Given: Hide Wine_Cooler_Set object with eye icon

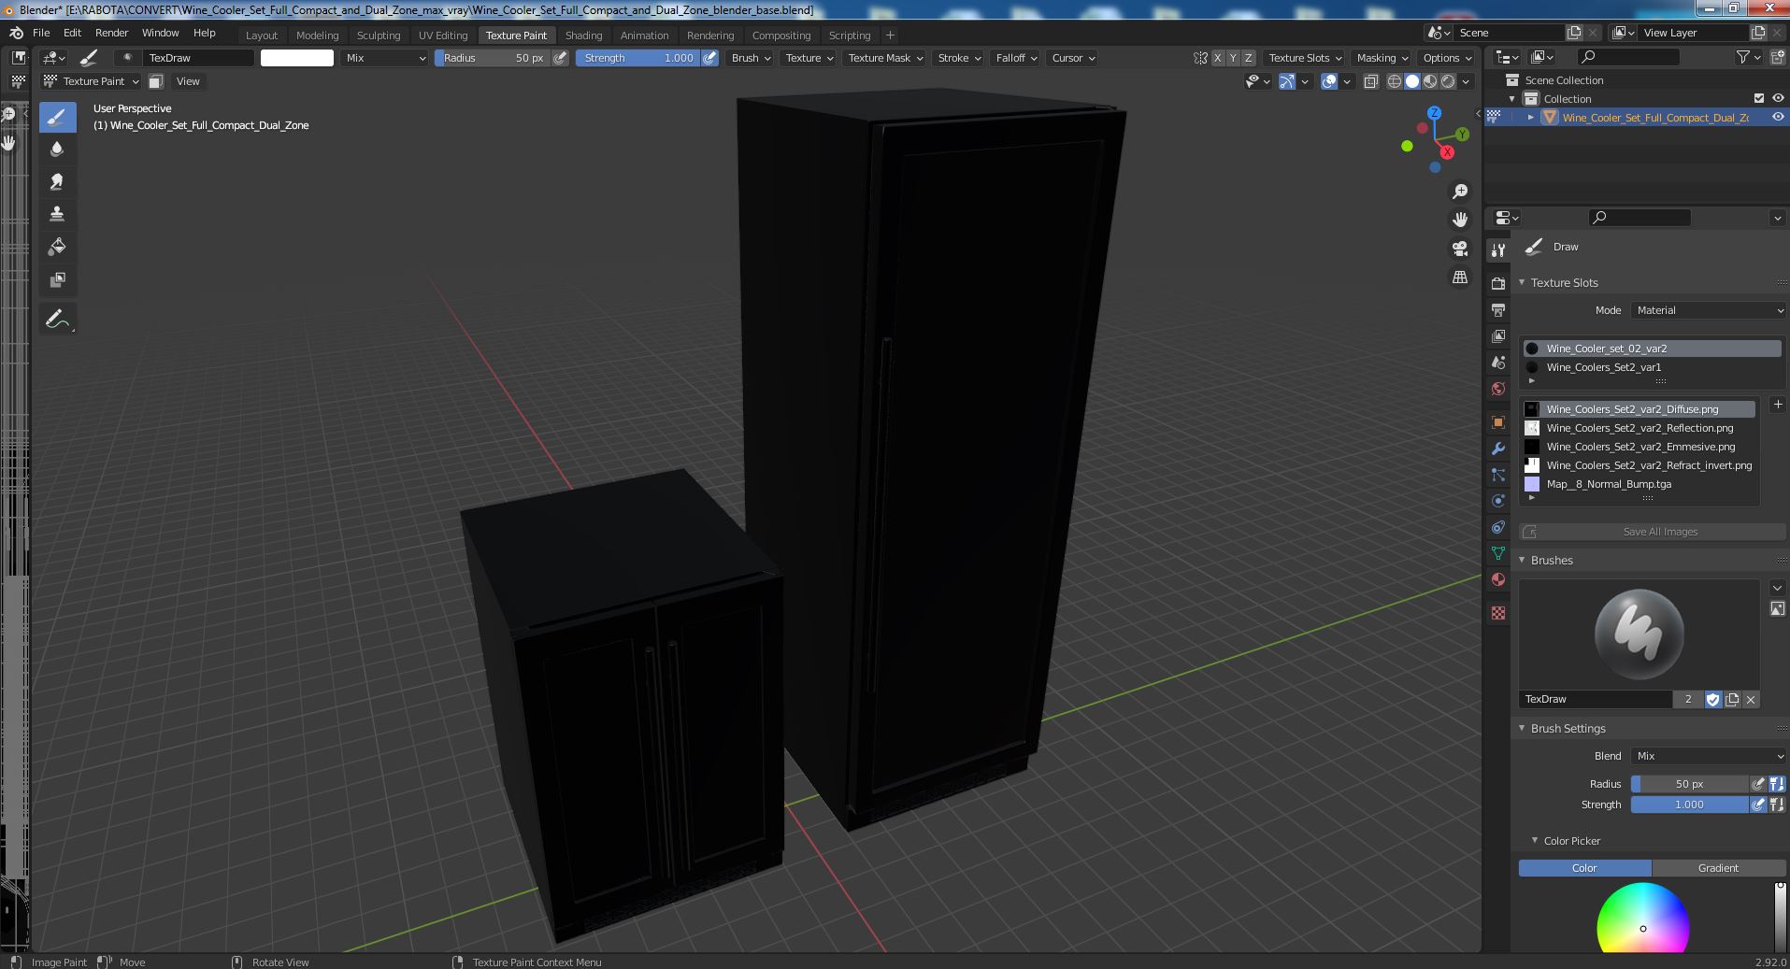Looking at the screenshot, I should coord(1778,117).
